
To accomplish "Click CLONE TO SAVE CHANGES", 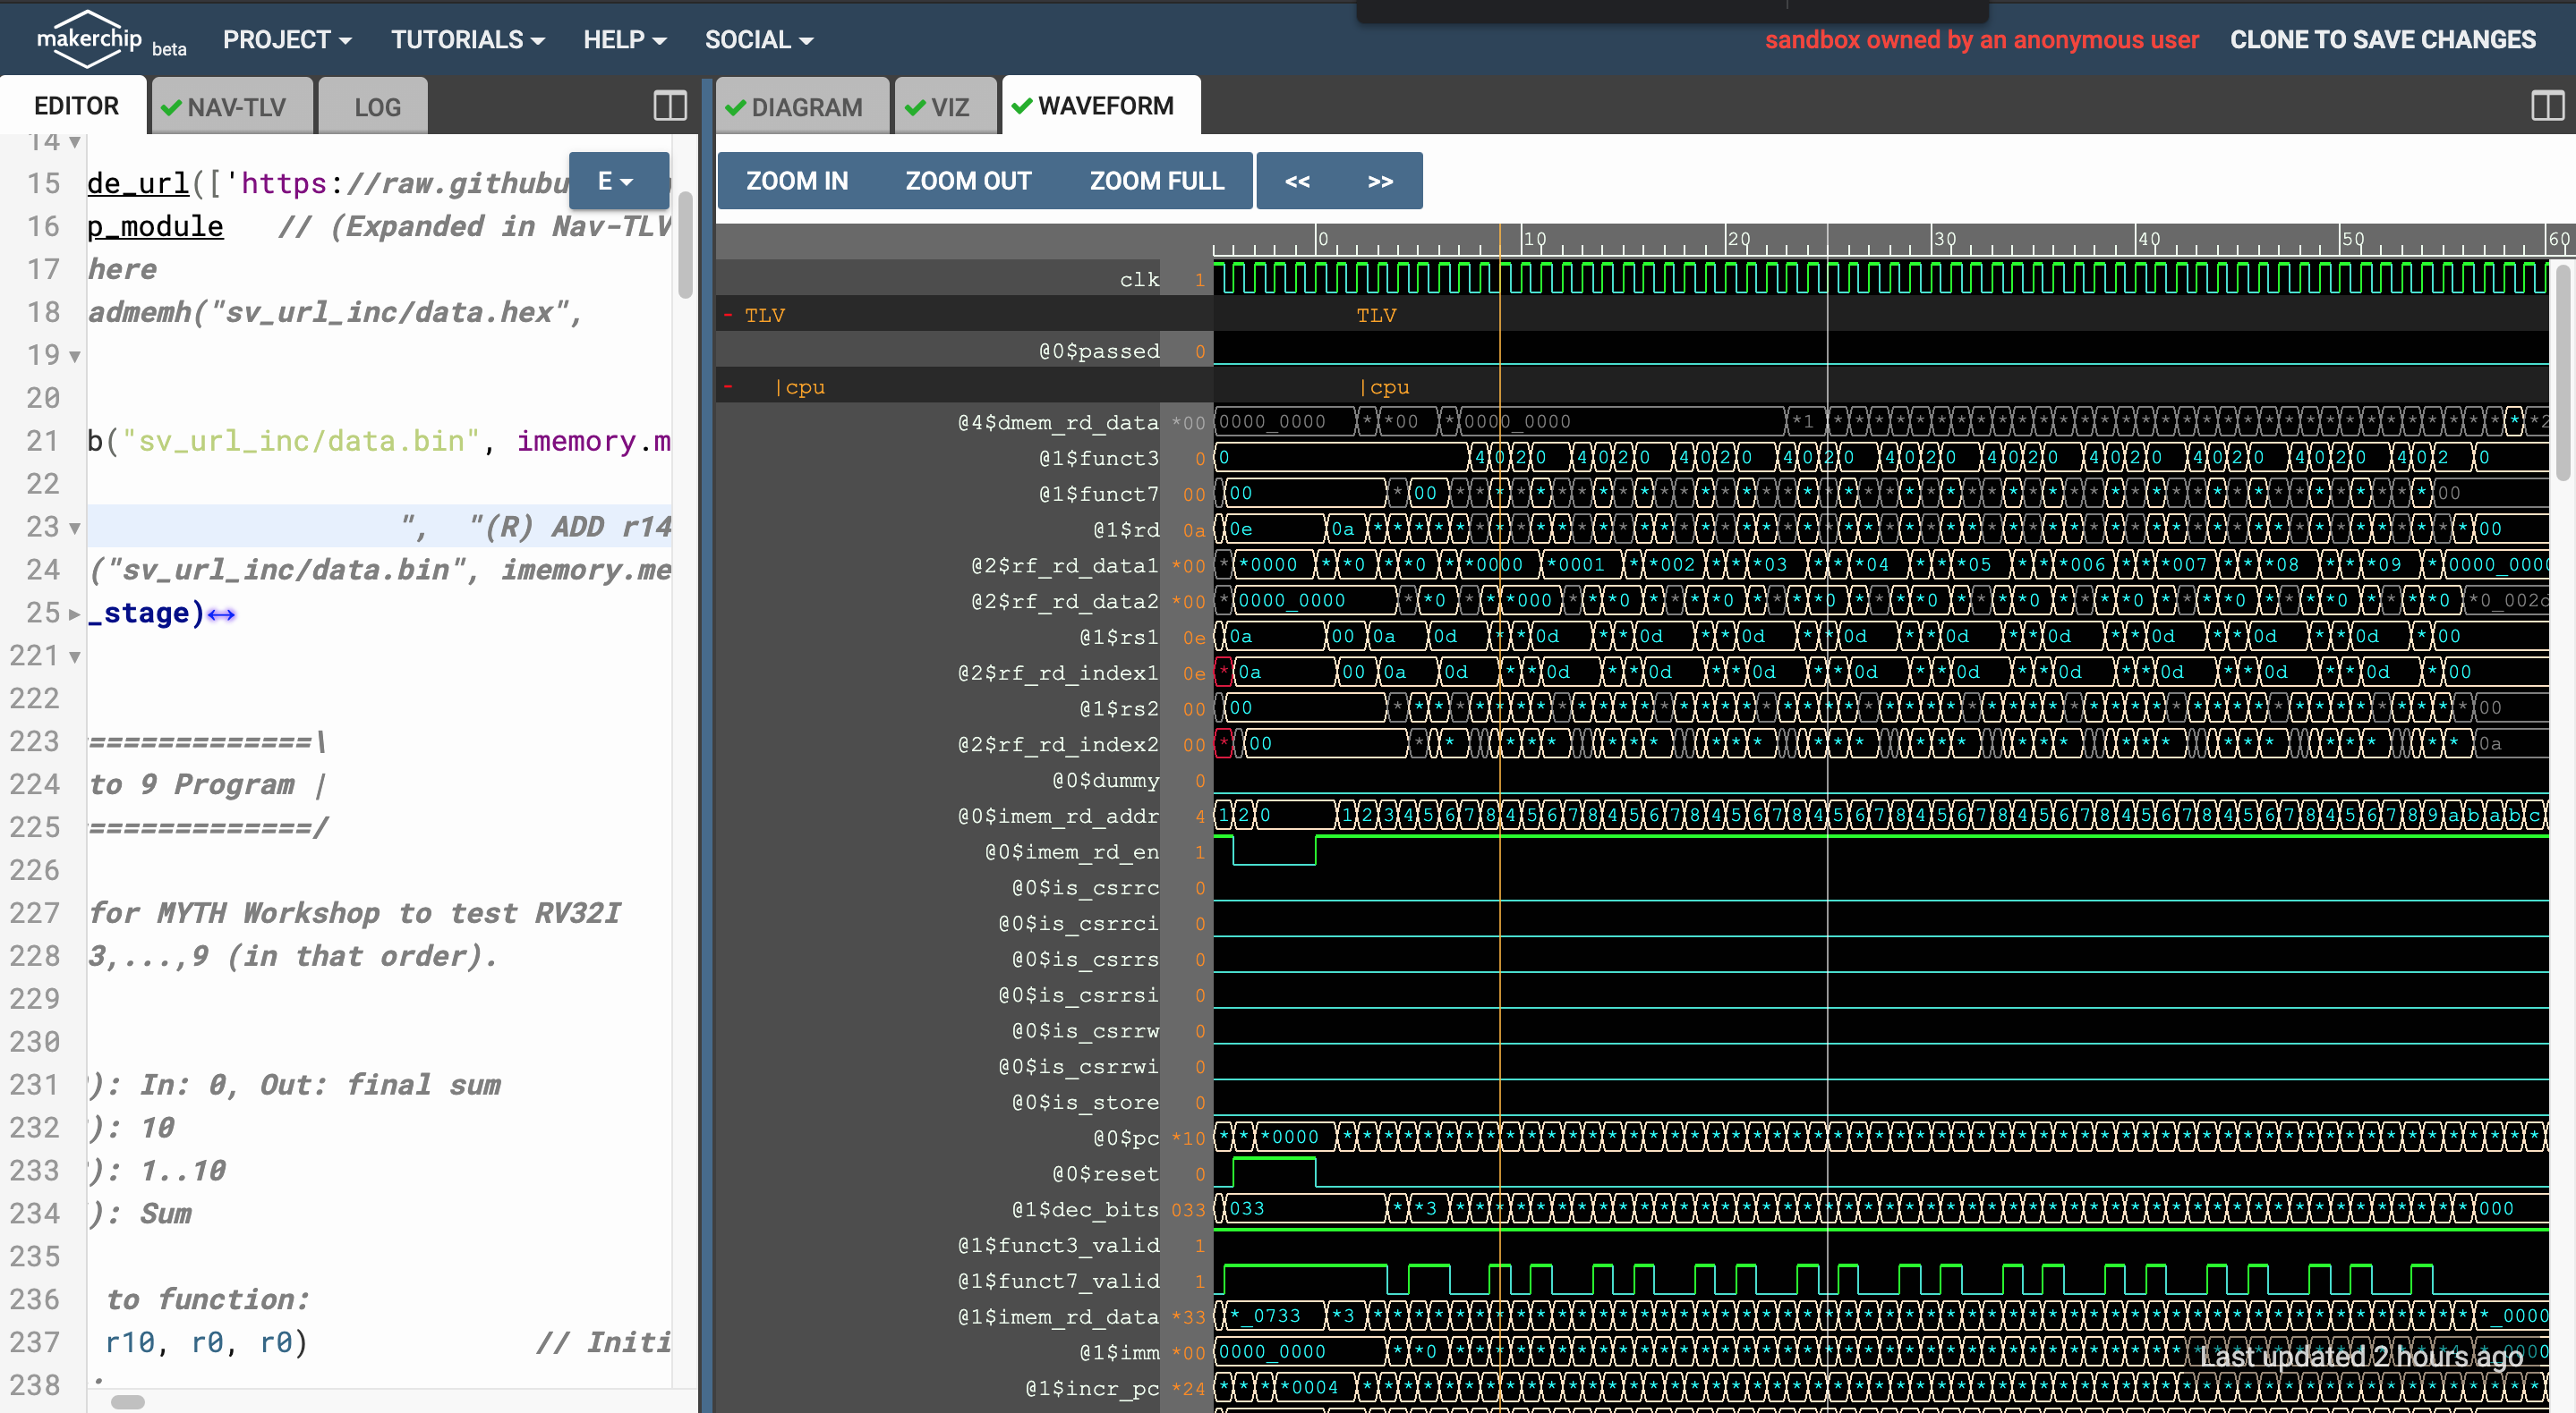I will 2382,40.
